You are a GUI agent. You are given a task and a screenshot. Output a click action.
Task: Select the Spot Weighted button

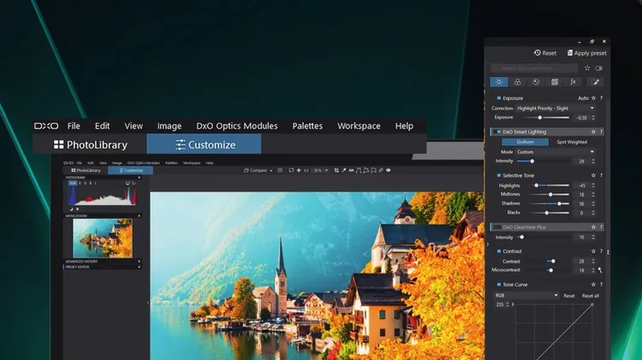(571, 142)
